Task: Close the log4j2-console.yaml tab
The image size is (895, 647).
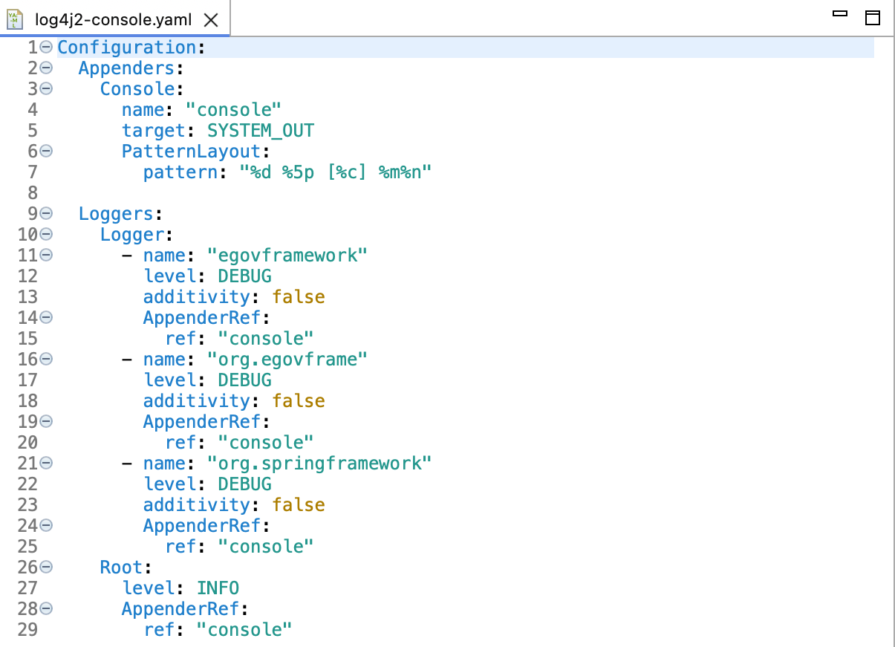Action: [211, 20]
